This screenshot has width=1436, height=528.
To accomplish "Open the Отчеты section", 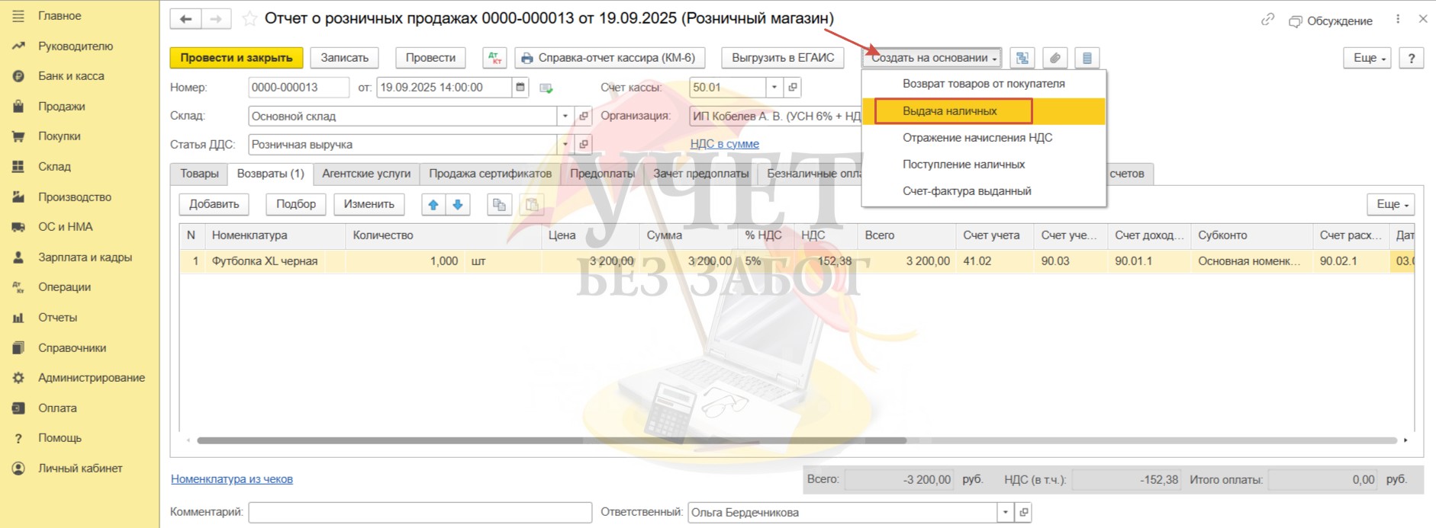I will [57, 317].
